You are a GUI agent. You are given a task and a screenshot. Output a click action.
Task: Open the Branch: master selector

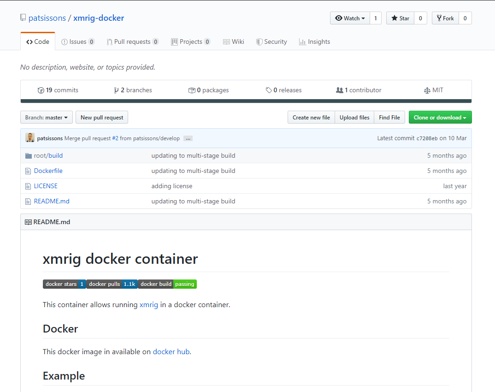tap(47, 118)
